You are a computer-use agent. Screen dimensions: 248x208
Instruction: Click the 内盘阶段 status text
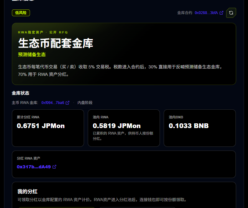pos(85,103)
